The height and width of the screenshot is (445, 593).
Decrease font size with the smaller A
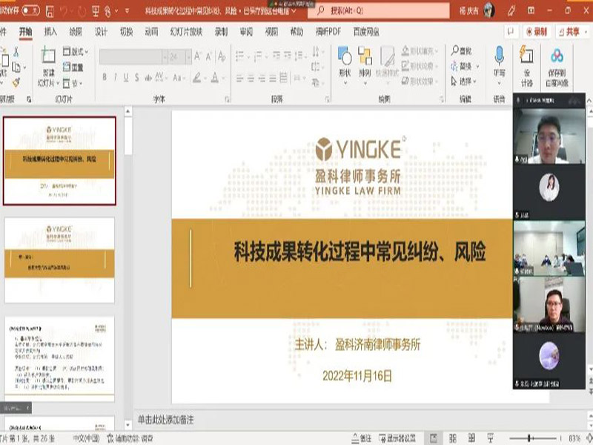[x=208, y=57]
